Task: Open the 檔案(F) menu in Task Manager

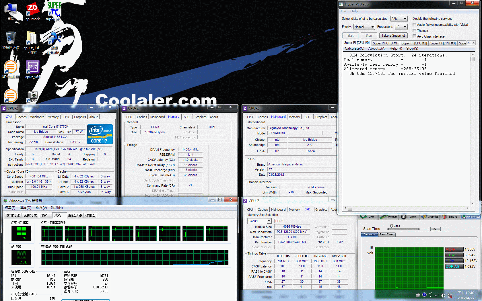Action: click(x=10, y=208)
